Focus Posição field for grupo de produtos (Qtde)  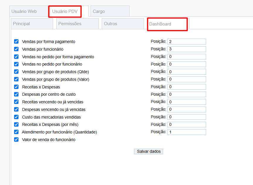click(187, 72)
